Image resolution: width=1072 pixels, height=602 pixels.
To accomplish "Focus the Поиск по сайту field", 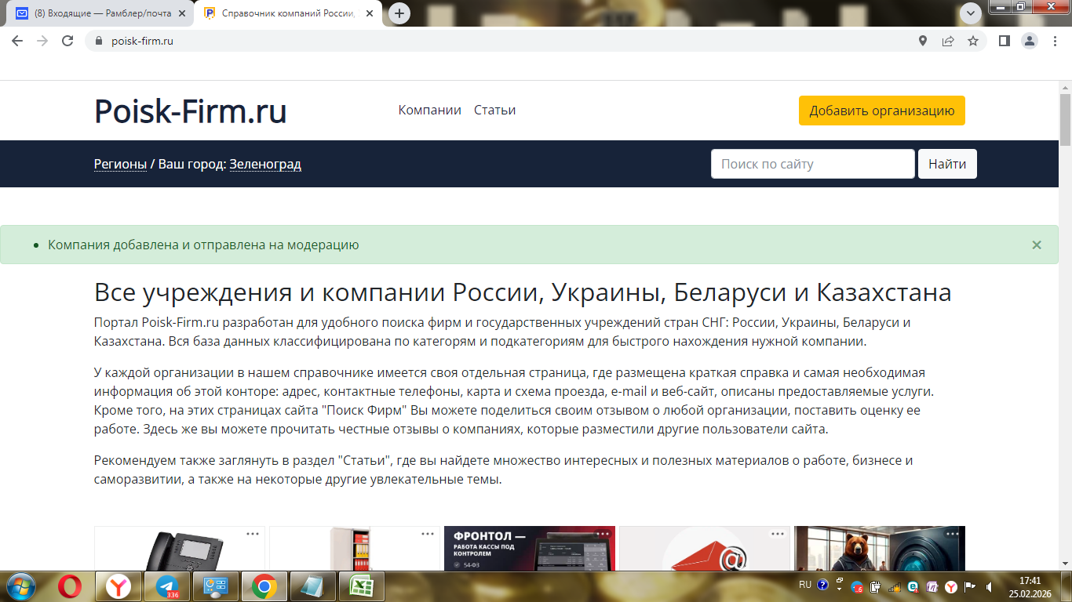I will (x=813, y=164).
